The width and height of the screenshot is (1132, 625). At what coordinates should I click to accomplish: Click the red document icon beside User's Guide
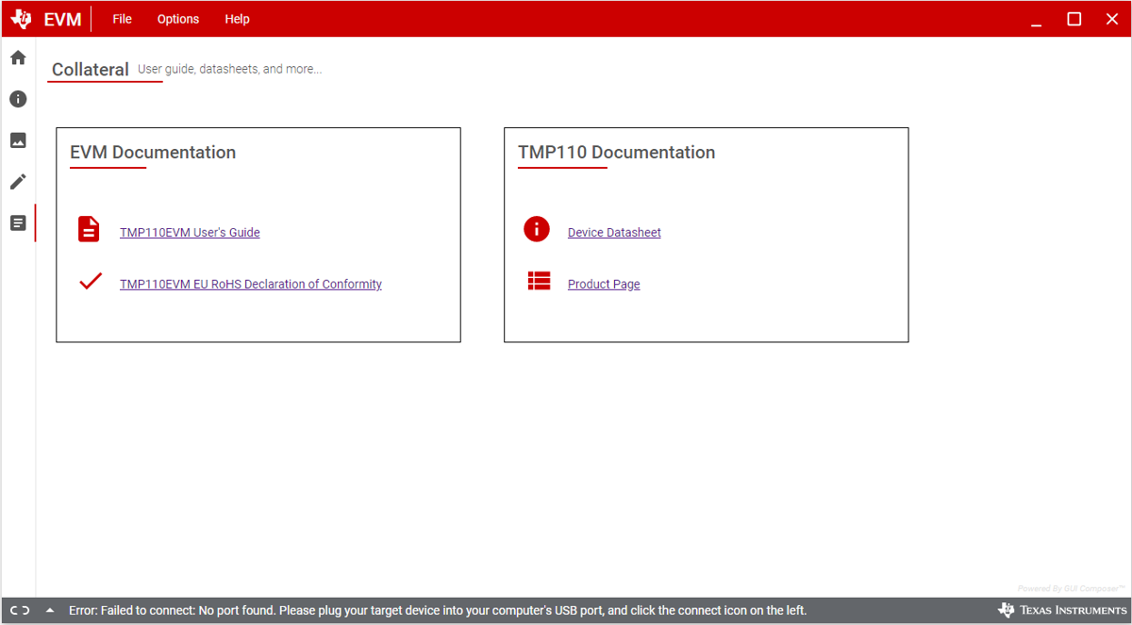(x=89, y=229)
